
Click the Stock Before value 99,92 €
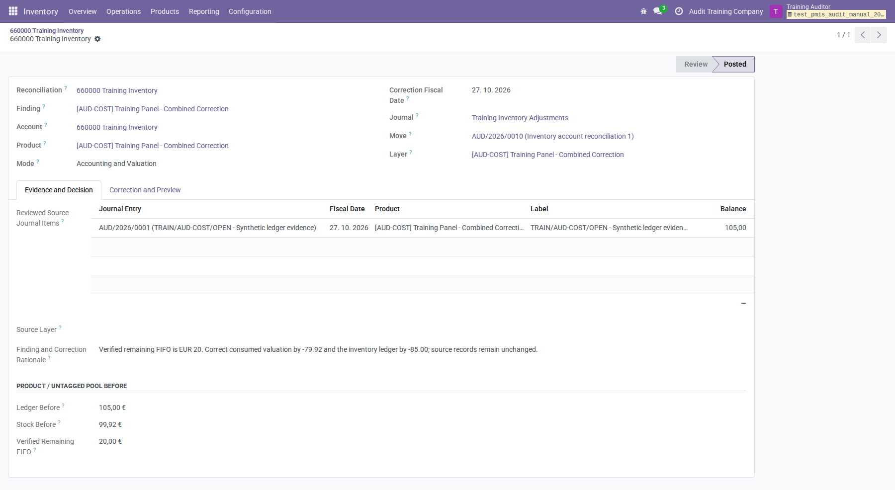[110, 424]
